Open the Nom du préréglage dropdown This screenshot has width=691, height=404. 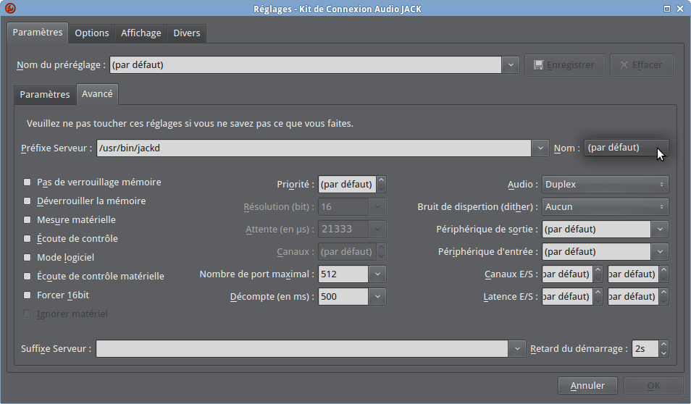pyautogui.click(x=511, y=65)
